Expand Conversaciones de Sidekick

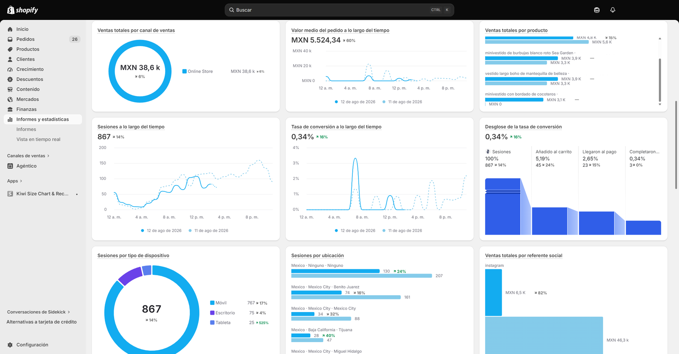(39, 312)
